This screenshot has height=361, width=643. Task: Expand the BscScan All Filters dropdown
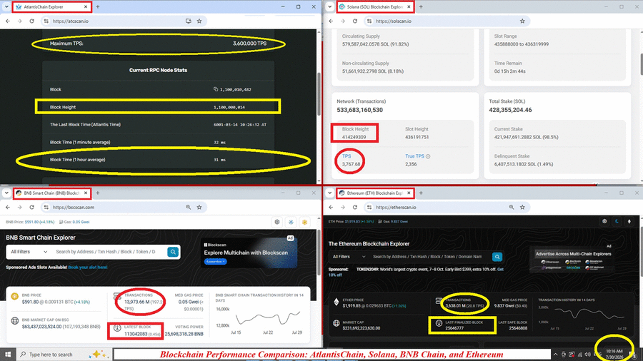coord(29,252)
